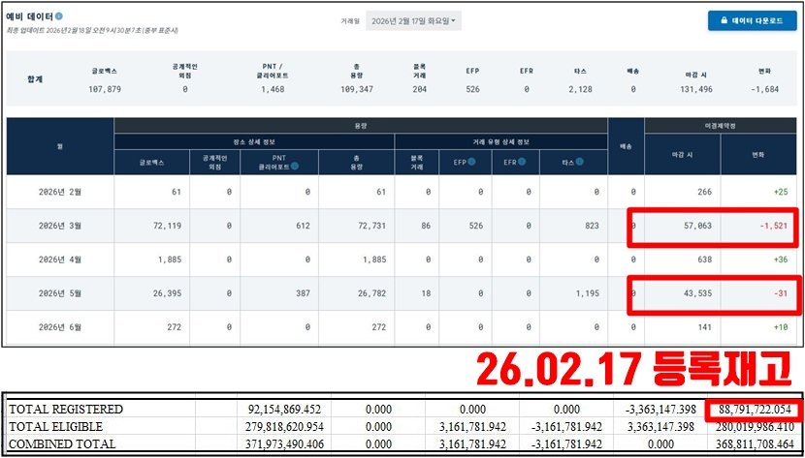Click the May PNT cell 387
Screen dimensions: 805x458
coord(303,293)
